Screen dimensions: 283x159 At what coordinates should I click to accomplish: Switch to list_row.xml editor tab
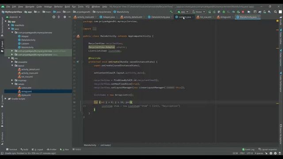point(205,17)
